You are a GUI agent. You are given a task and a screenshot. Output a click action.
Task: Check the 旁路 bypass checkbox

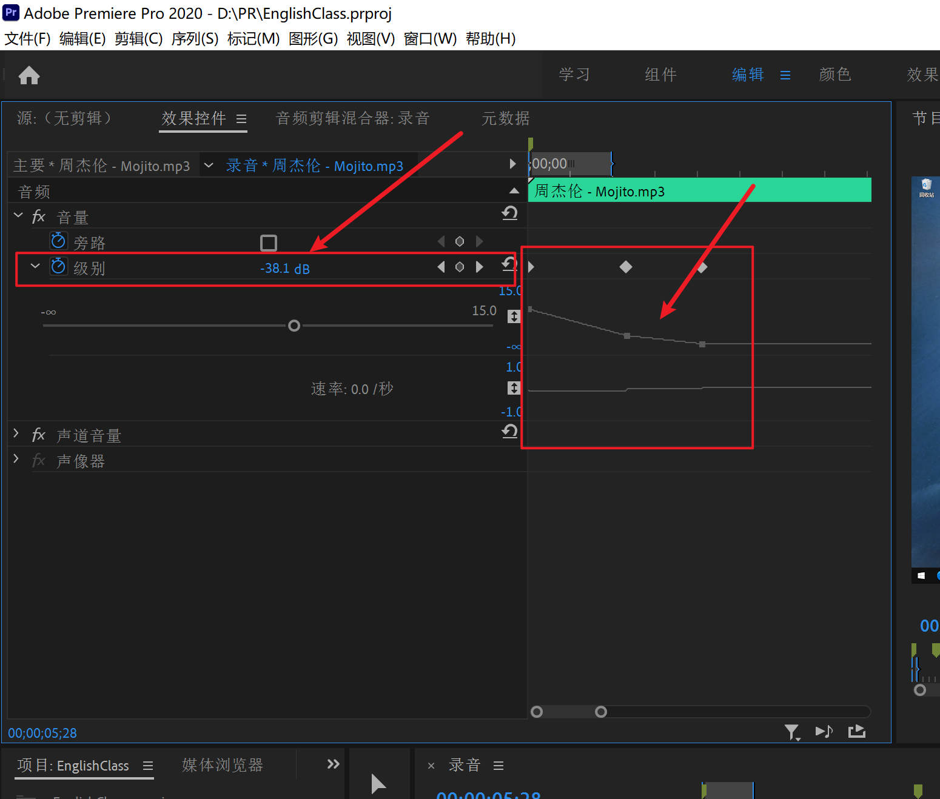pyautogui.click(x=269, y=243)
